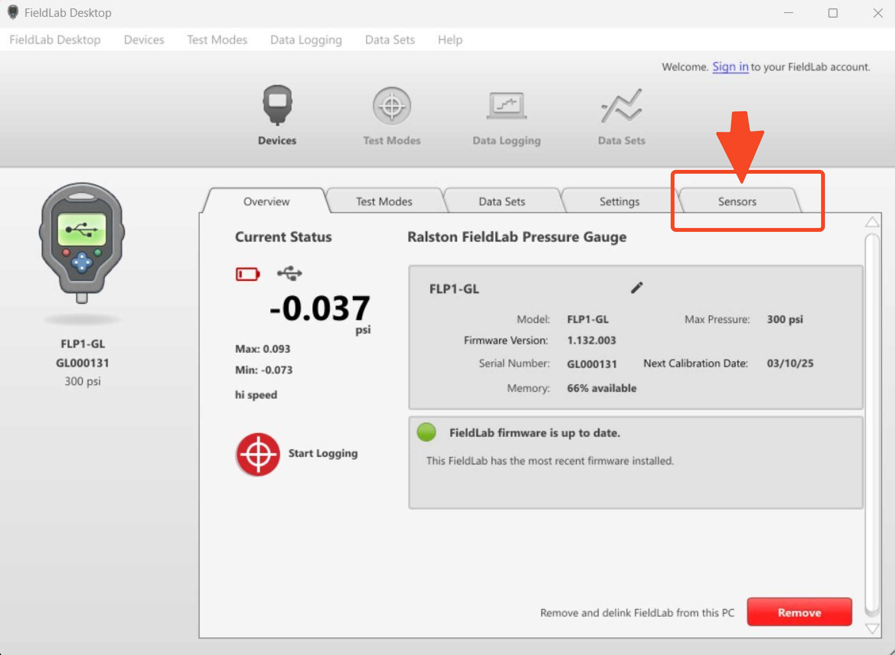Open the Data Logging laptop icon
Screen dimensions: 895x655
[506, 106]
